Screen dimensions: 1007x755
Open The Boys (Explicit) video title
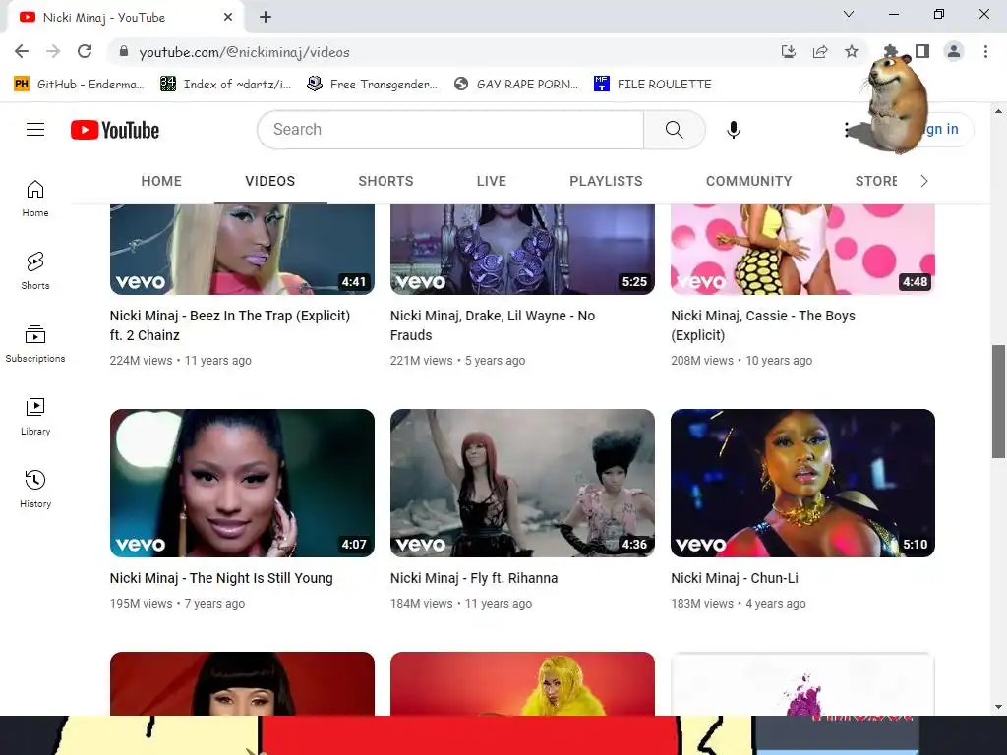tap(763, 325)
